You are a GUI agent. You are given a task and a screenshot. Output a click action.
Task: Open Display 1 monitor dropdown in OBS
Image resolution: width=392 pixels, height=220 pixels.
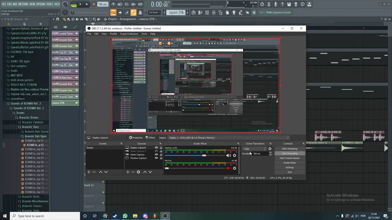point(229,138)
